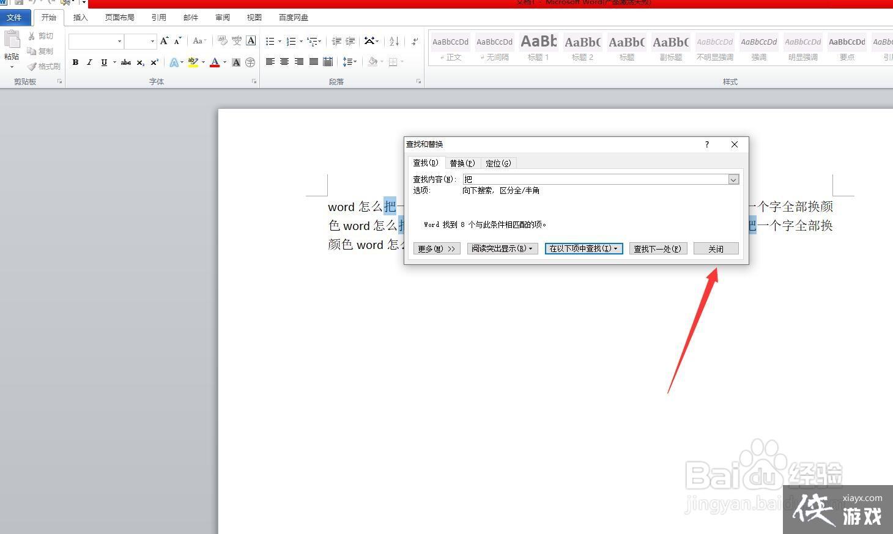The height and width of the screenshot is (534, 893).
Task: Click the Enclose Characters icon
Action: [x=250, y=62]
